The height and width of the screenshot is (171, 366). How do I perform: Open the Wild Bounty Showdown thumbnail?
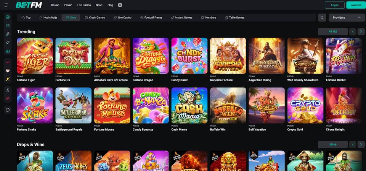pyautogui.click(x=305, y=56)
